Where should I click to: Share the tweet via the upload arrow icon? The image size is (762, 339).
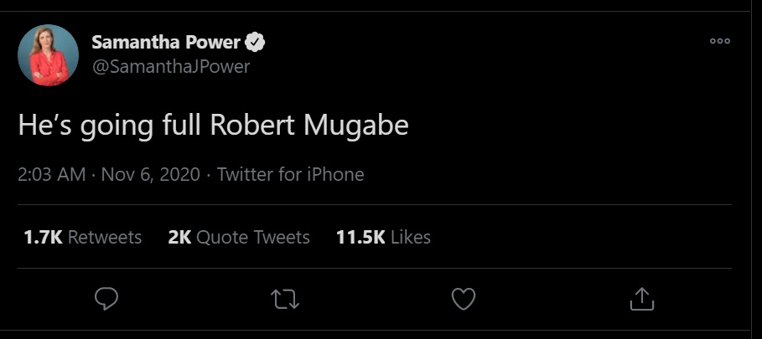(641, 299)
